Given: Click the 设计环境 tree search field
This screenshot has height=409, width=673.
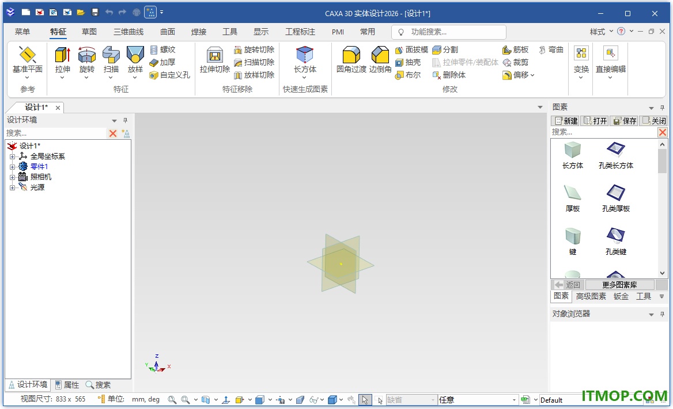Looking at the screenshot, I should point(55,133).
